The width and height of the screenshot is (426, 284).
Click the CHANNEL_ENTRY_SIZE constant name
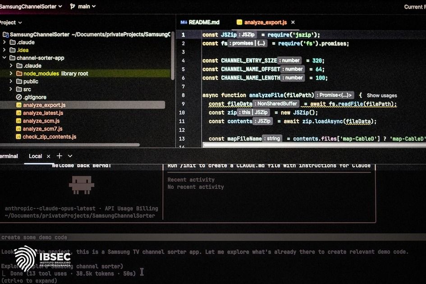tap(249, 60)
